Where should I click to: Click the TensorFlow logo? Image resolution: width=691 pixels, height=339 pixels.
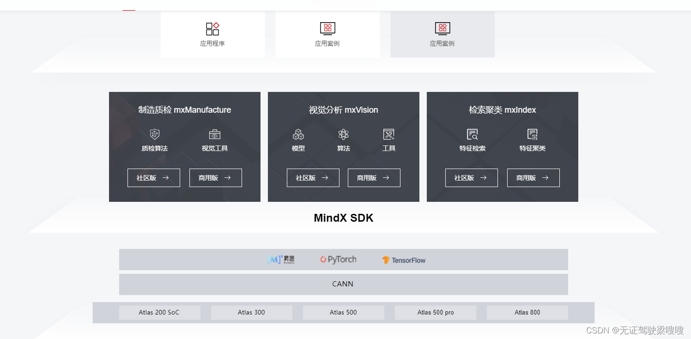coord(404,260)
